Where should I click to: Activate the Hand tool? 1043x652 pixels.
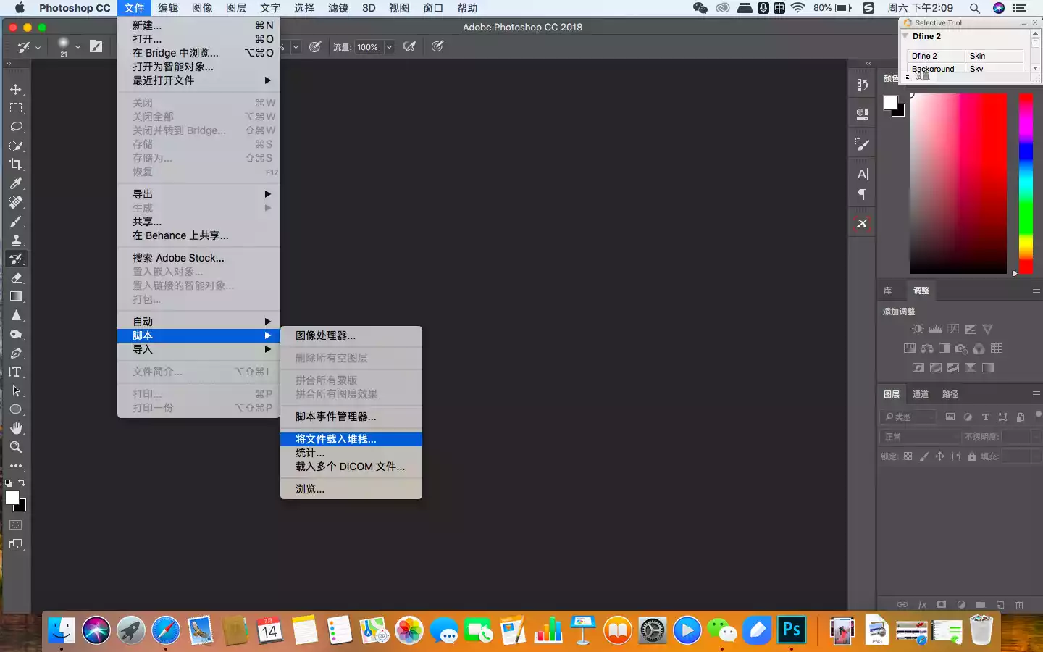click(x=16, y=428)
